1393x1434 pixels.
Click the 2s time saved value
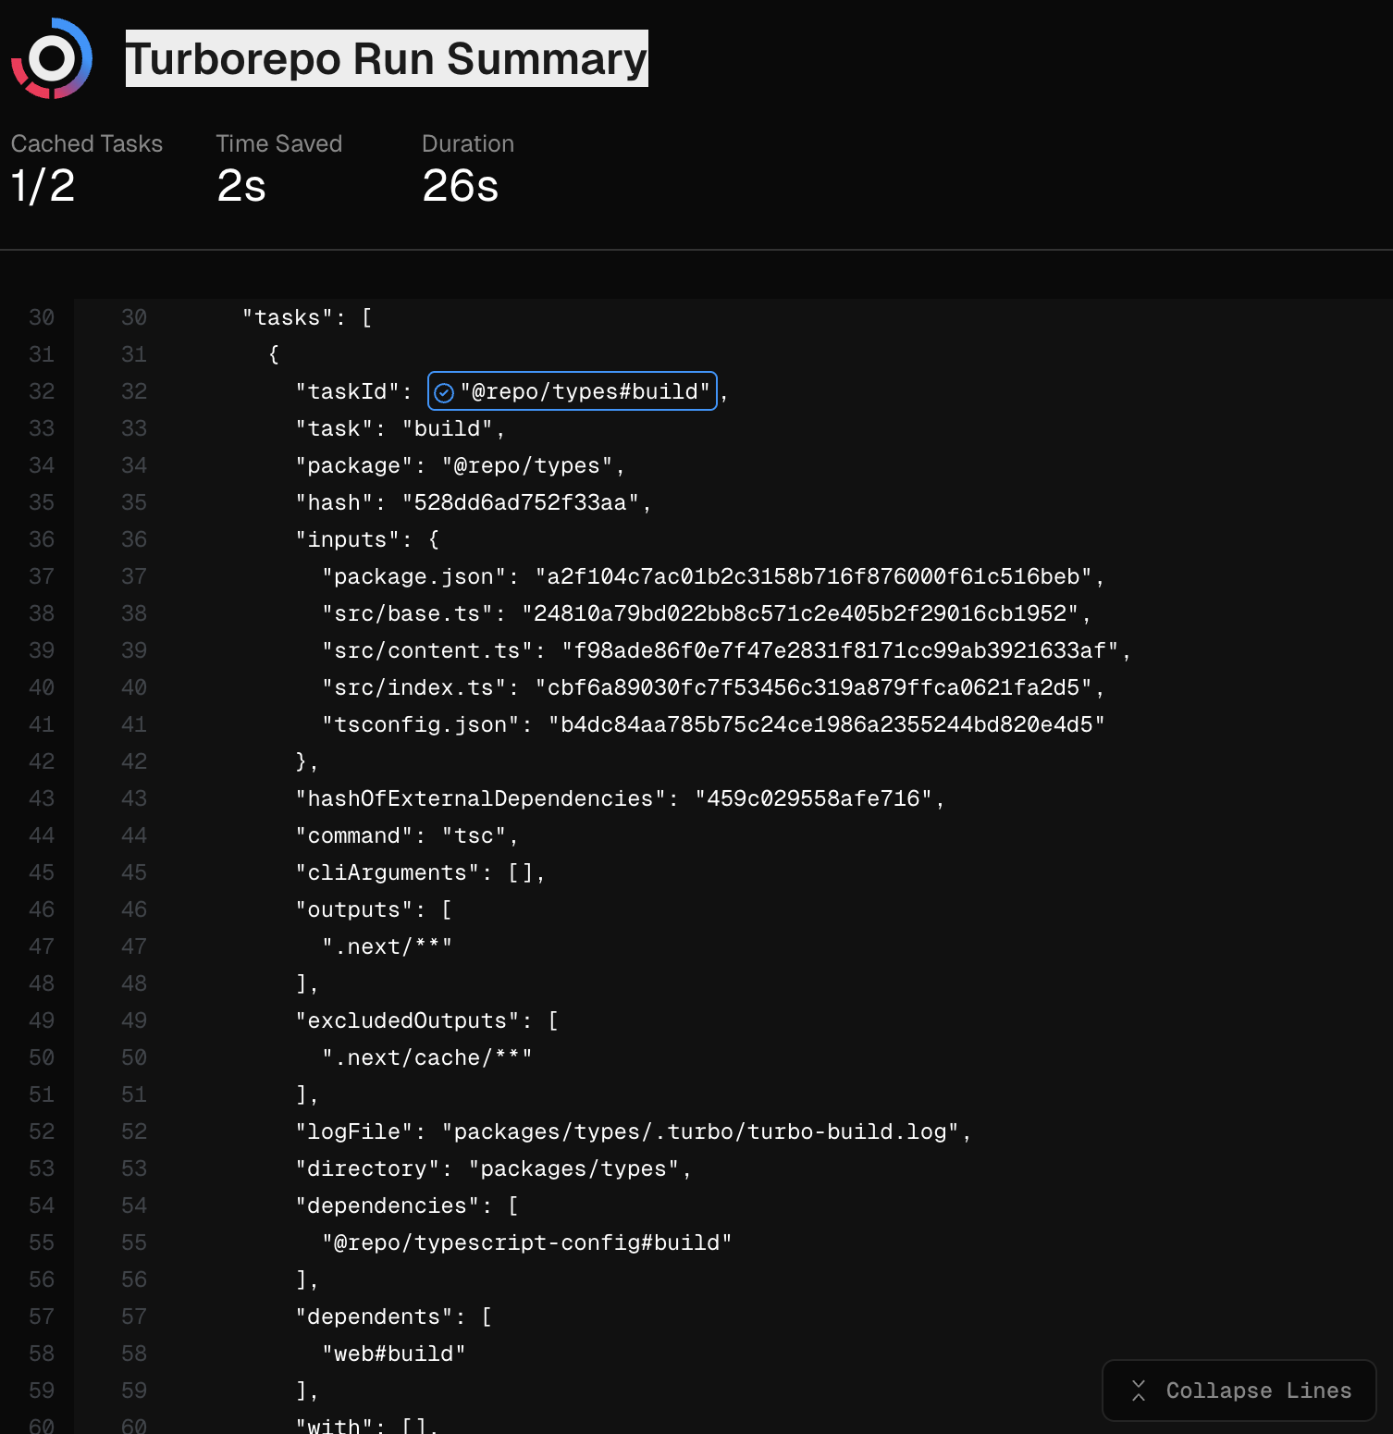click(x=241, y=185)
